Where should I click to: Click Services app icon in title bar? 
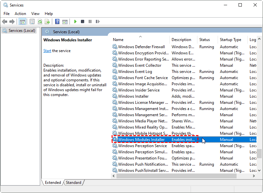[x=6, y=5]
